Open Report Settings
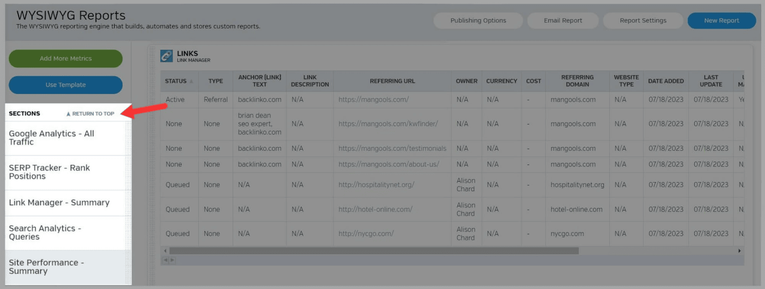 [x=643, y=21]
